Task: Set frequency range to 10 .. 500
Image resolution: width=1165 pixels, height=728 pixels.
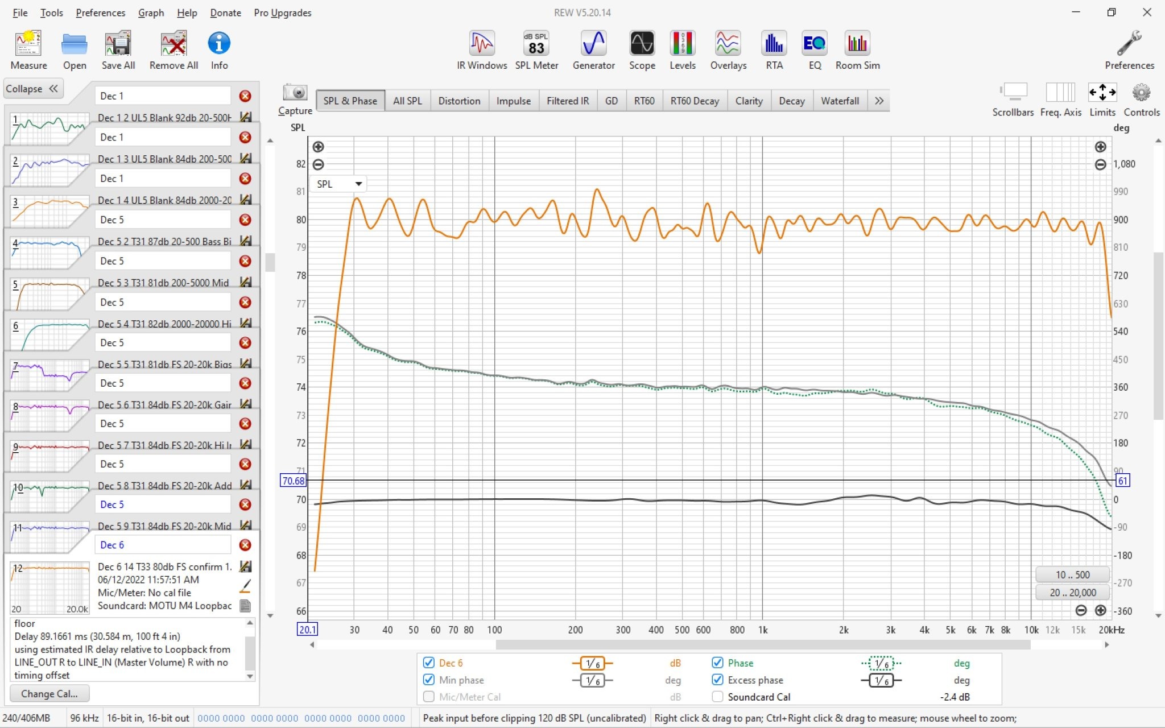Action: coord(1073,574)
